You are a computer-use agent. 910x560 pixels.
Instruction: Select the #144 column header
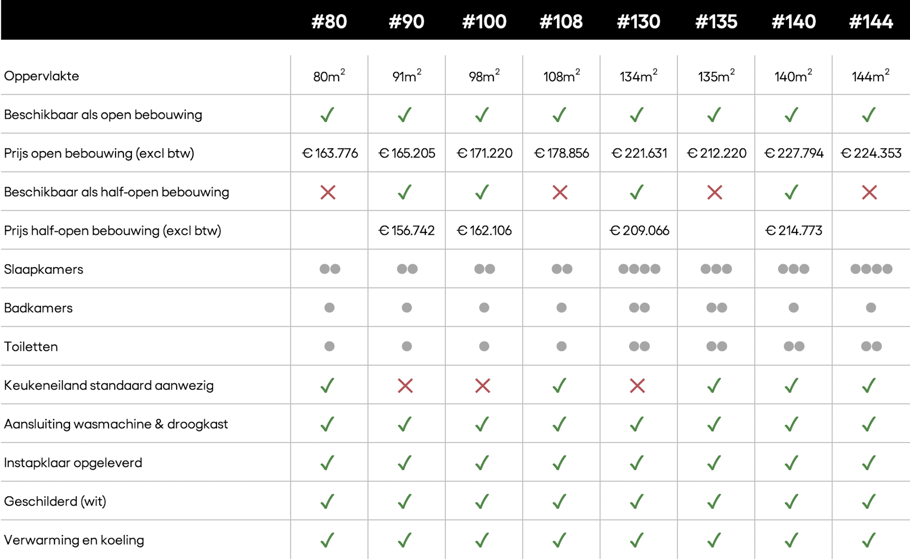(x=871, y=21)
